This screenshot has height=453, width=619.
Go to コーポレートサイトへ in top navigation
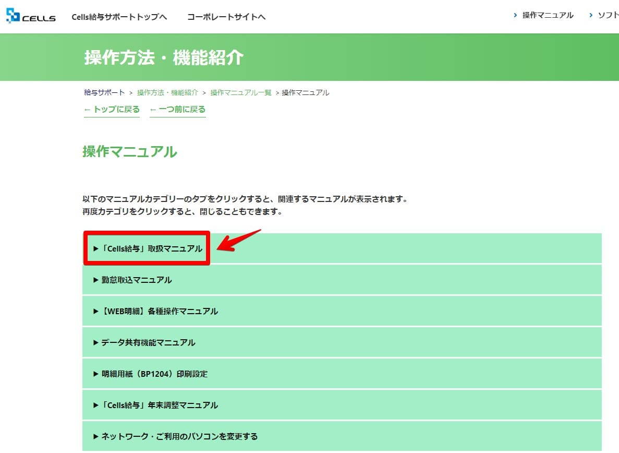(x=226, y=17)
